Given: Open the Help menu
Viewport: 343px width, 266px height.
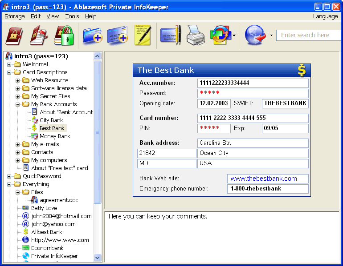Looking at the screenshot, I should (x=91, y=16).
